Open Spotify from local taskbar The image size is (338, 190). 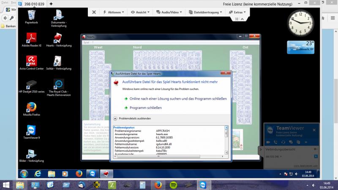point(173,185)
